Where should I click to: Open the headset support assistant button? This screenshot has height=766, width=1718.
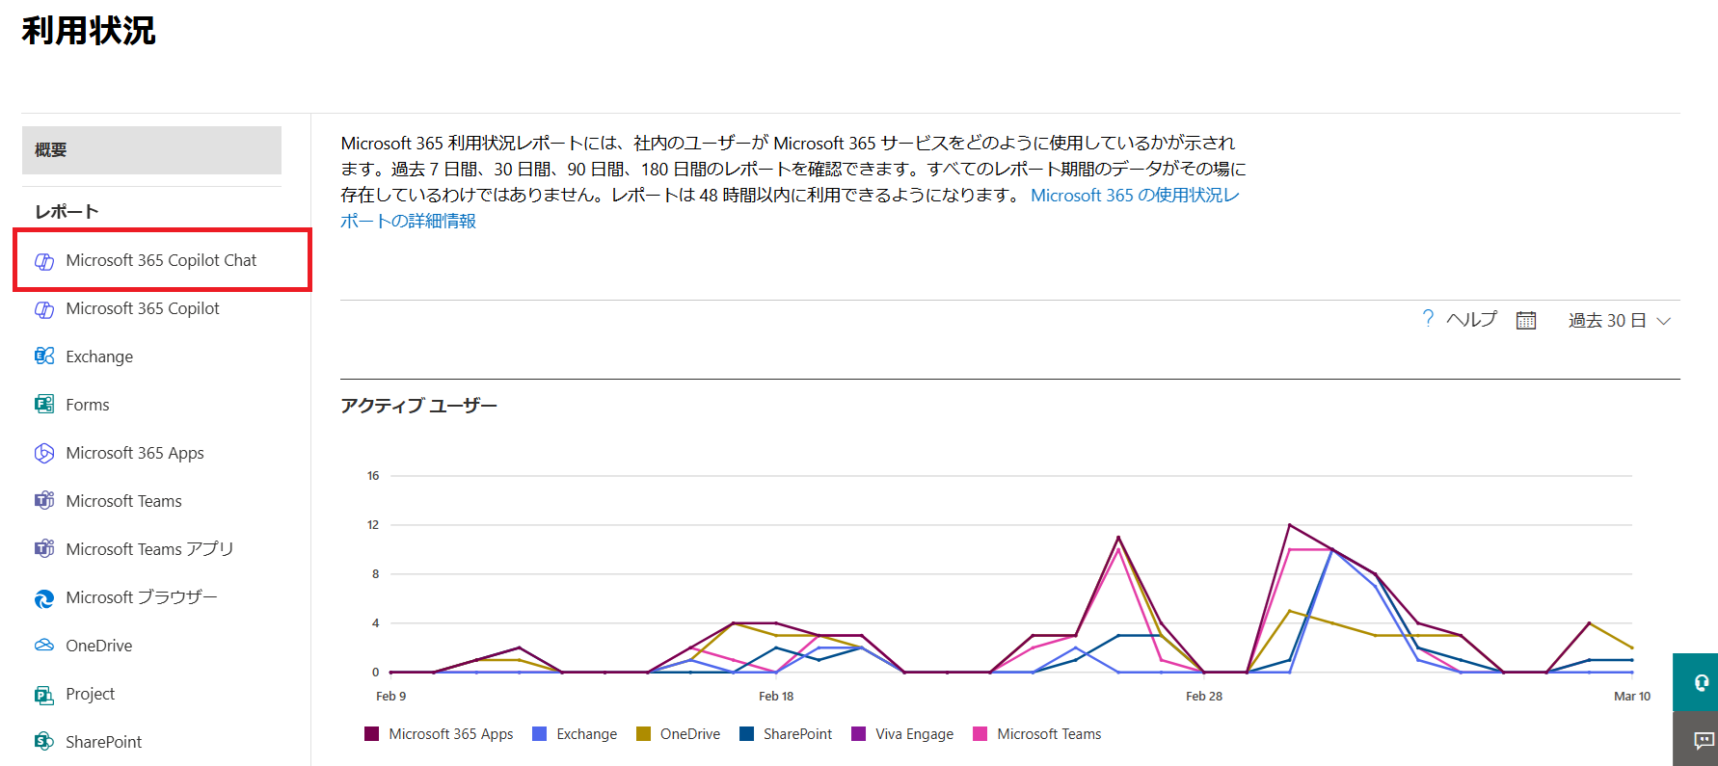click(x=1696, y=682)
